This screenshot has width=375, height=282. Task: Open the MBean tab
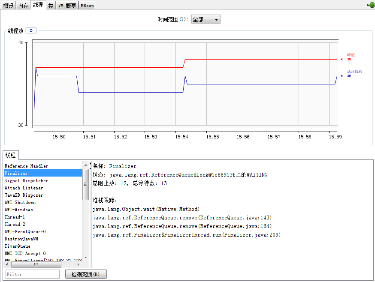coord(87,5)
